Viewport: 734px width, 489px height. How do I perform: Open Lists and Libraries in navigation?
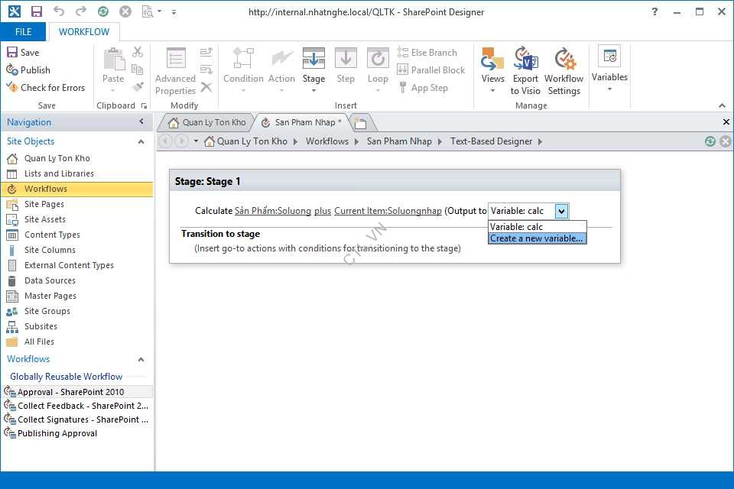[59, 173]
